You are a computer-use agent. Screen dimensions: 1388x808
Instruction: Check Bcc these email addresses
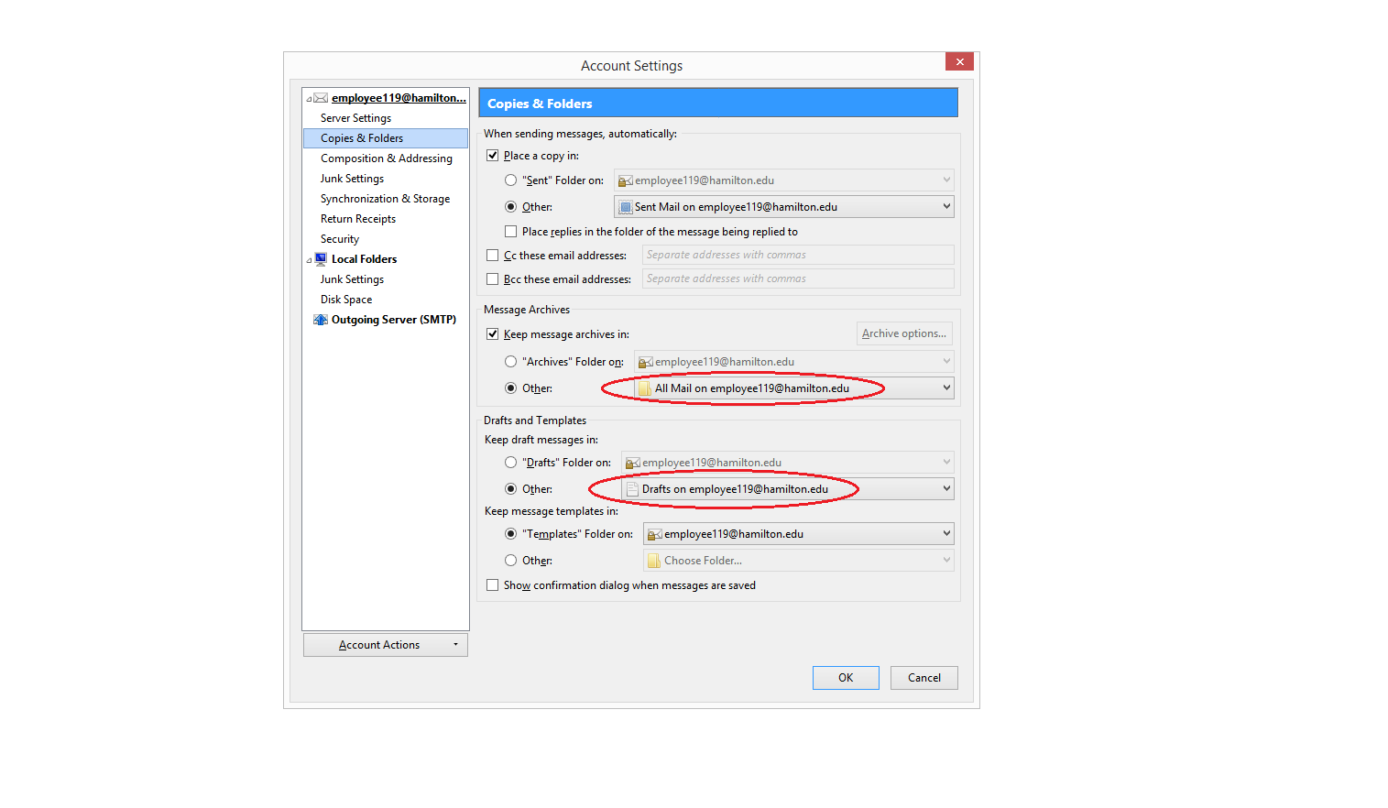pyautogui.click(x=493, y=279)
